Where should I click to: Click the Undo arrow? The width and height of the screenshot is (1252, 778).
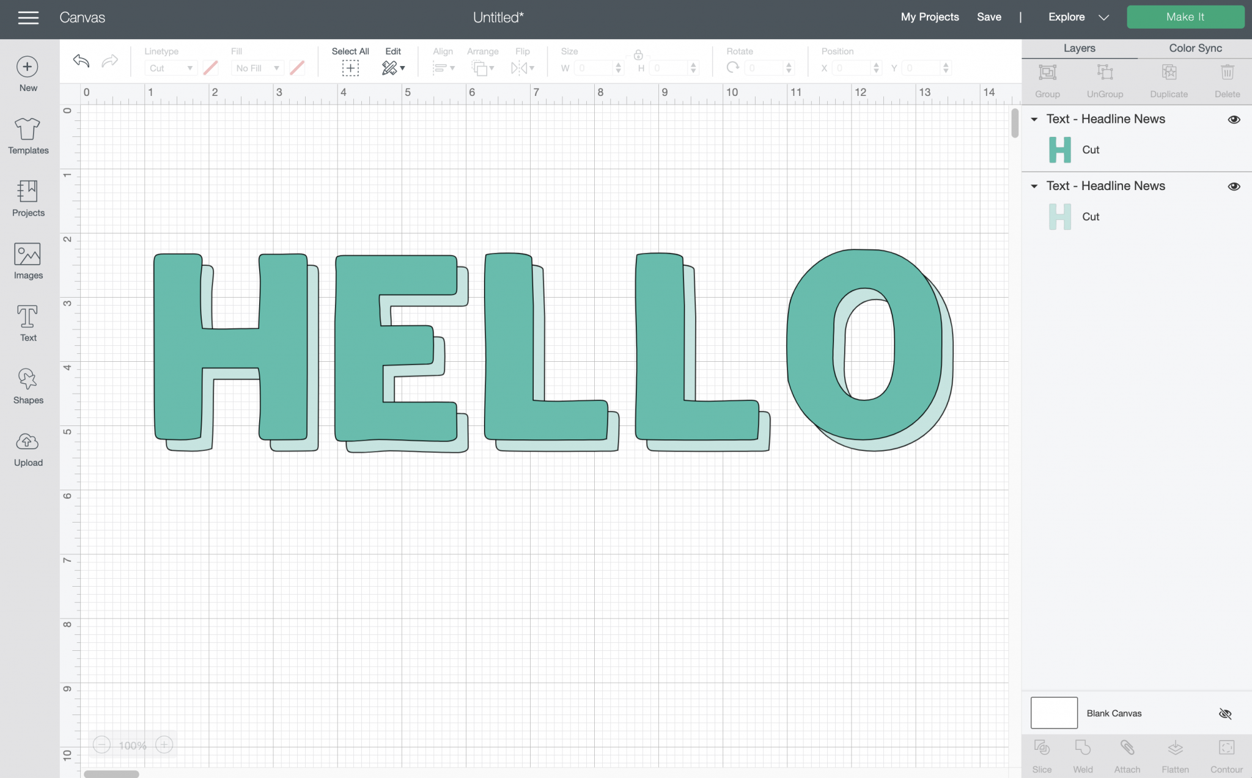pyautogui.click(x=81, y=61)
